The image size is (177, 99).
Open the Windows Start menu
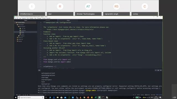[16, 98]
